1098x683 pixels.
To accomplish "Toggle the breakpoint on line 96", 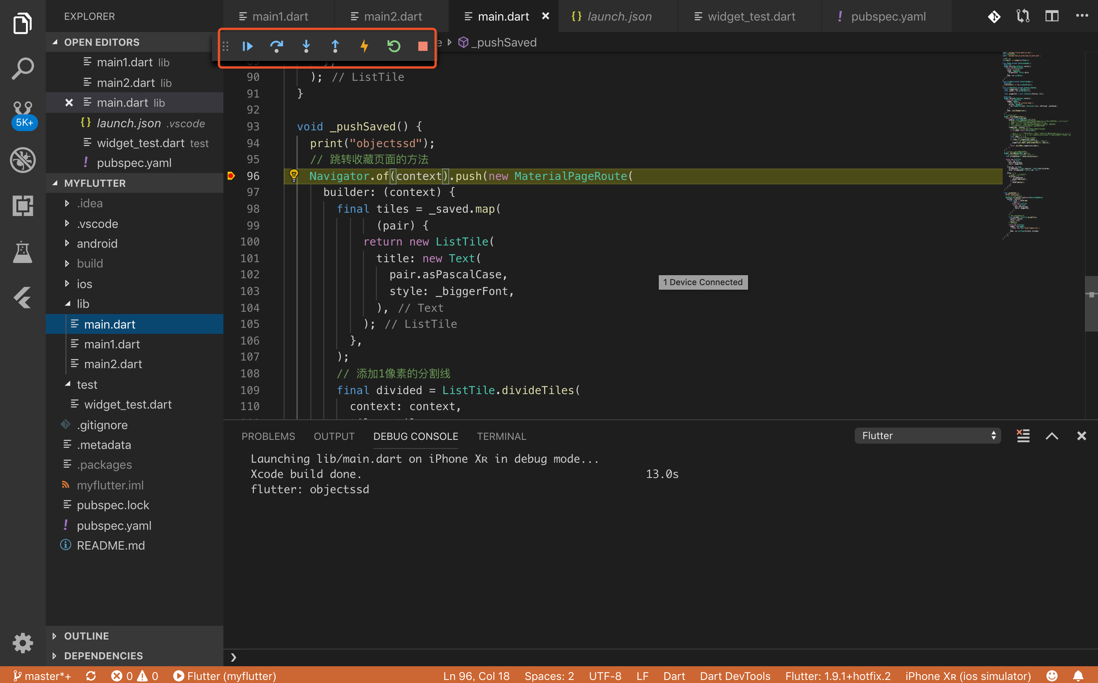I will pyautogui.click(x=231, y=176).
